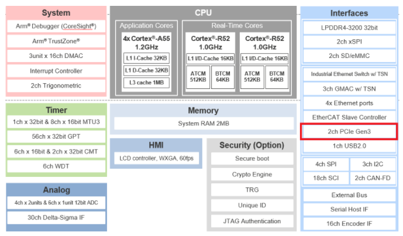Click the LPDDR4-3200 32bit interface
The width and height of the screenshot is (403, 236).
349,28
